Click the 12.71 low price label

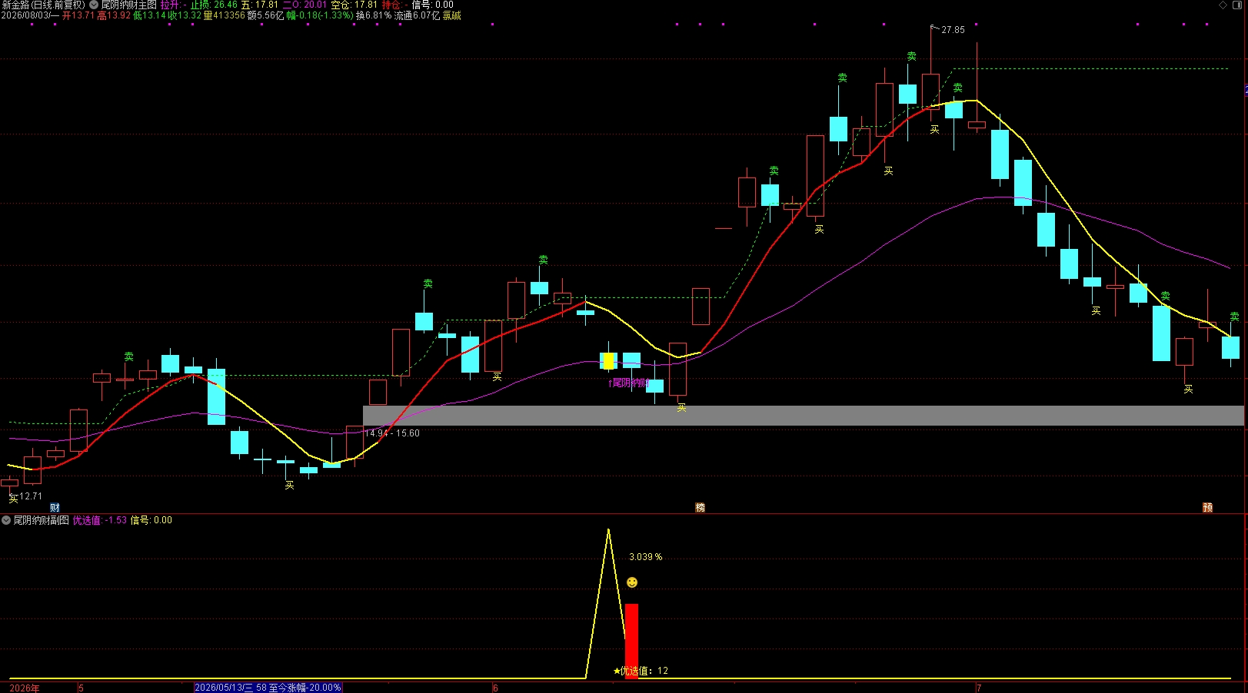(x=31, y=496)
